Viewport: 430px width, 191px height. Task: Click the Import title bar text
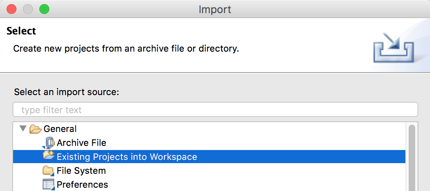215,9
